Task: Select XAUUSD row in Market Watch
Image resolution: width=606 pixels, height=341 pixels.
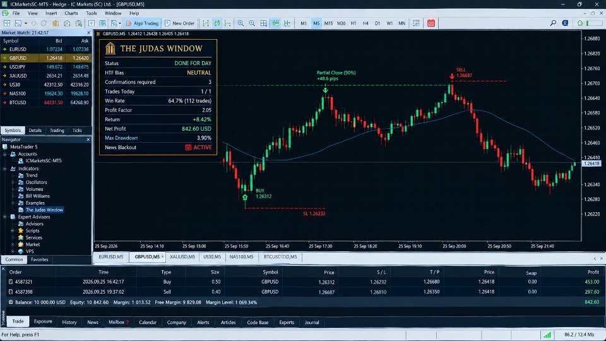Action: click(x=46, y=76)
